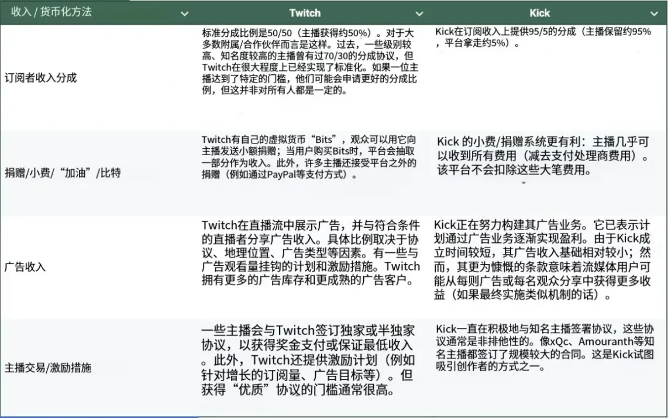Expand the Kick column filter chevron
Screen dimensions: 668x418
(x=653, y=13)
